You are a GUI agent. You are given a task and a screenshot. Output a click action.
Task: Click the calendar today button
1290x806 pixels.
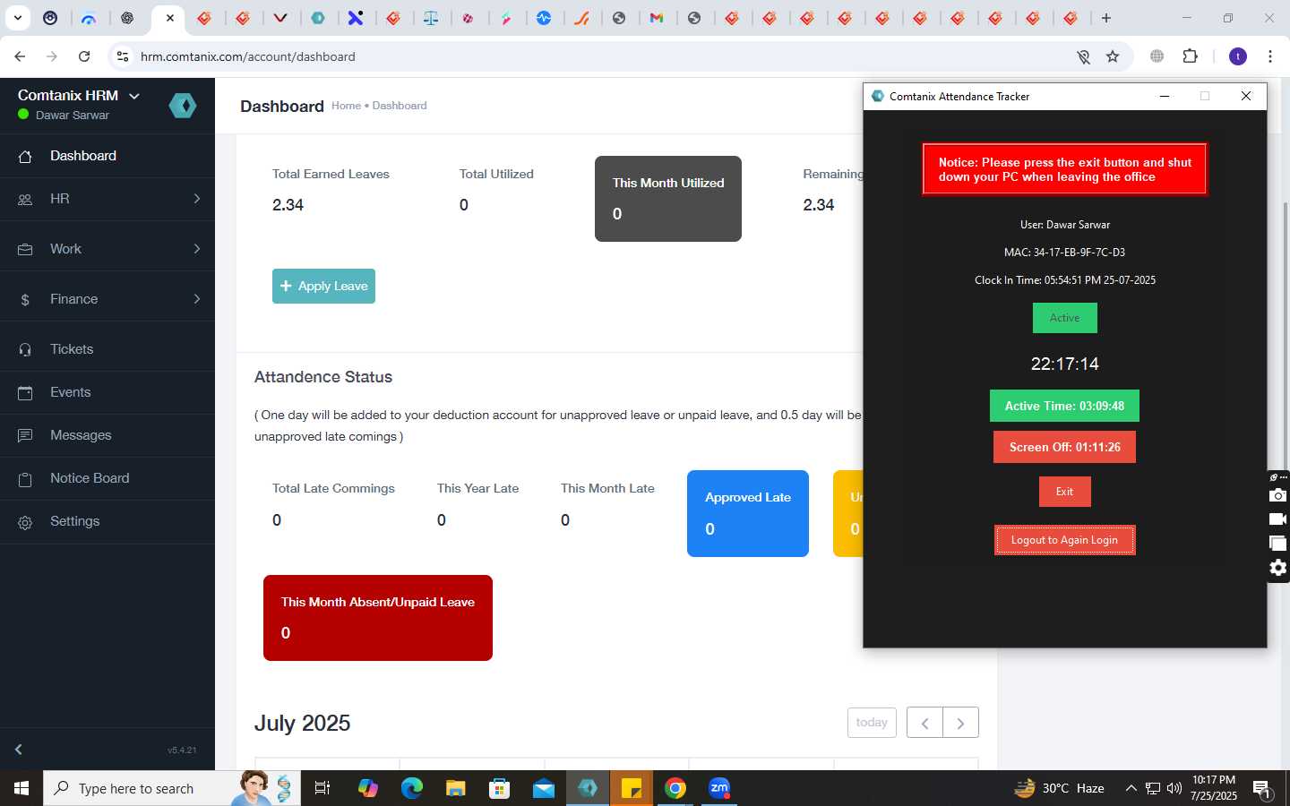[x=872, y=723]
